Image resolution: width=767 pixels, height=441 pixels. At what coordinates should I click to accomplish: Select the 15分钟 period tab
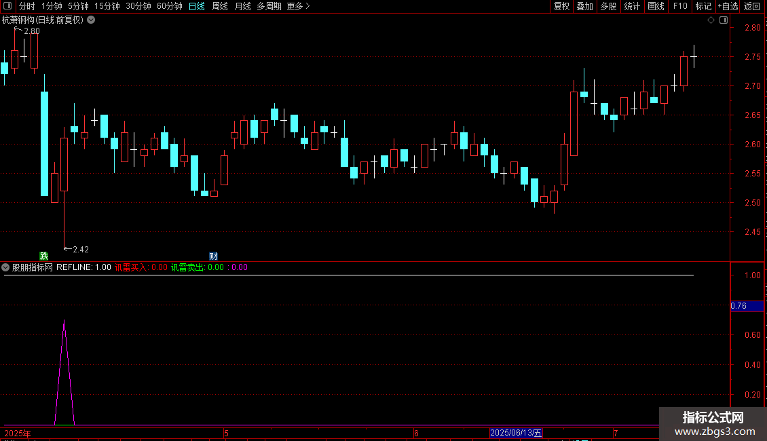[107, 6]
